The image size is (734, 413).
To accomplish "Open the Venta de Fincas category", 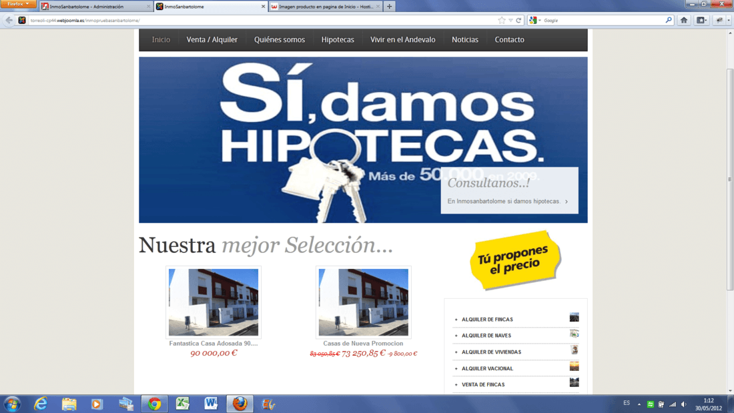I will pyautogui.click(x=483, y=384).
